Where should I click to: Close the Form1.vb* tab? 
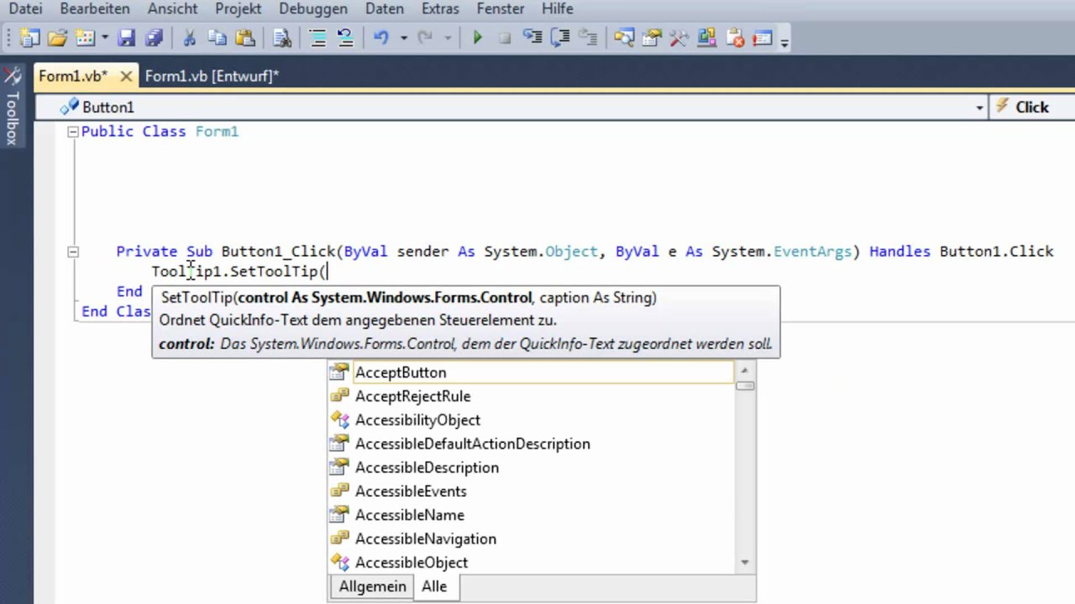[x=126, y=76]
